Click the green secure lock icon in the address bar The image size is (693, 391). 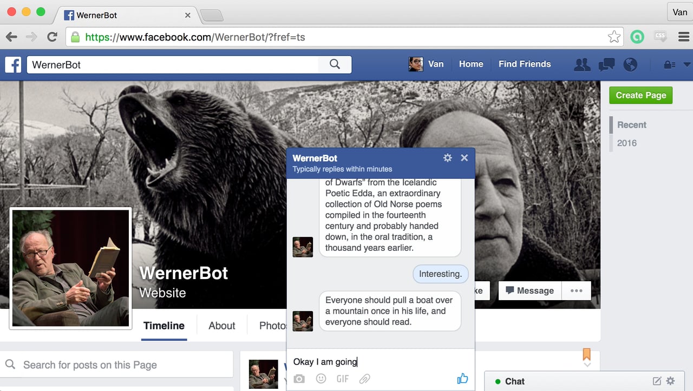point(75,37)
